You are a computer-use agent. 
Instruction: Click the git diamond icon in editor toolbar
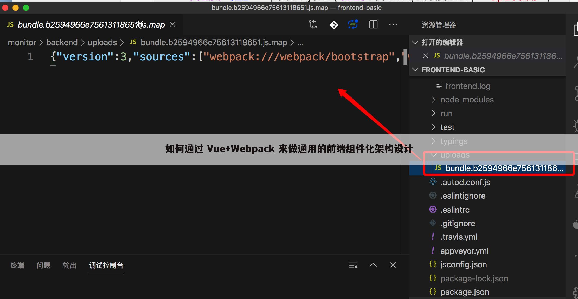coord(334,25)
